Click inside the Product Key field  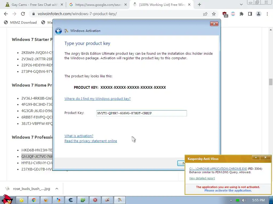coord(141,113)
